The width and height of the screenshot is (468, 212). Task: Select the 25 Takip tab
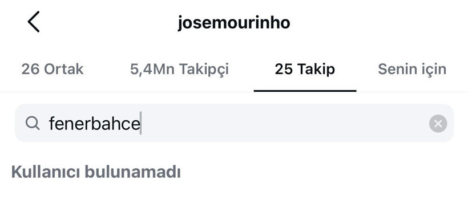(x=305, y=69)
